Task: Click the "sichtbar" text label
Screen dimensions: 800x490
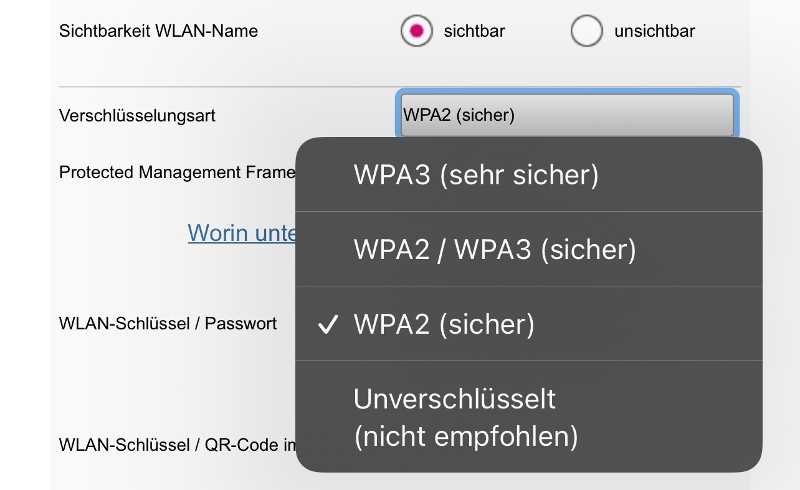Action: [x=474, y=31]
